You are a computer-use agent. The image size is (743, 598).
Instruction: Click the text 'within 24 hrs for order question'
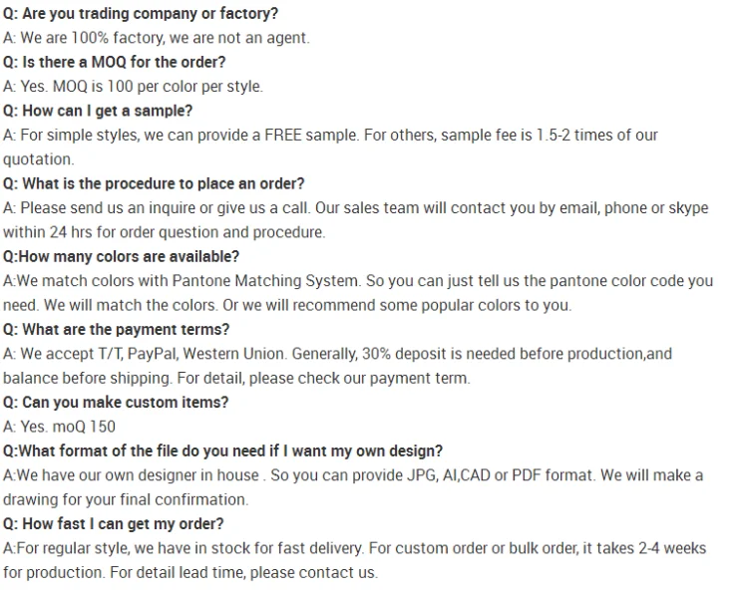click(x=164, y=232)
